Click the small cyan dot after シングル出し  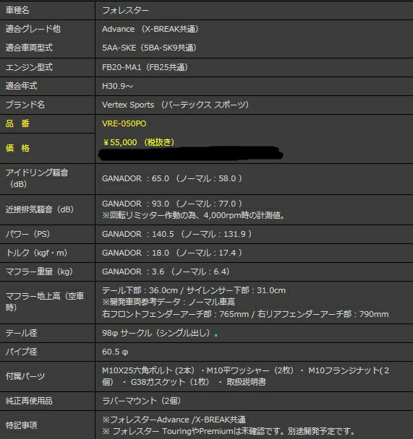pos(216,335)
